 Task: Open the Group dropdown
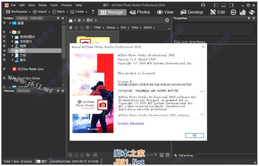coord(112,28)
